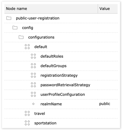The image size is (122, 130).
Task: Select the defaultGroups node
Action: pos(53,66)
